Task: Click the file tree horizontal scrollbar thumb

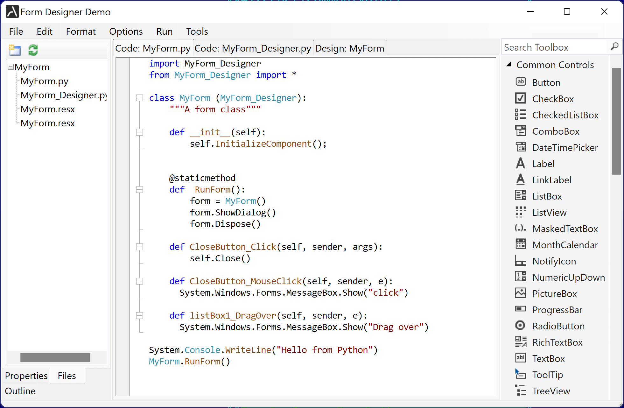Action: (55, 358)
